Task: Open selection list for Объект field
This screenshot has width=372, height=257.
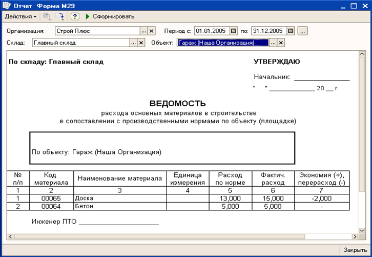Action: 273,43
